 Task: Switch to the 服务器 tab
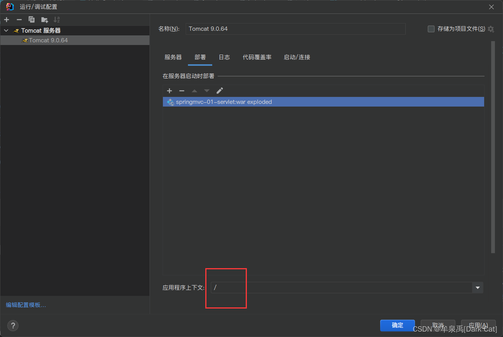click(173, 57)
